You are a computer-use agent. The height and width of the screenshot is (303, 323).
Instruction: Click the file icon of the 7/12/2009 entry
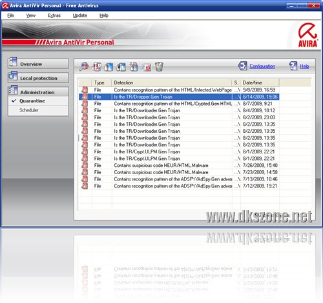point(85,186)
